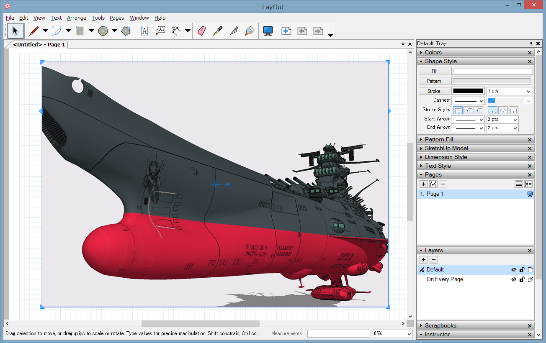Click the Stroke button
Image resolution: width=546 pixels, height=343 pixels.
434,91
